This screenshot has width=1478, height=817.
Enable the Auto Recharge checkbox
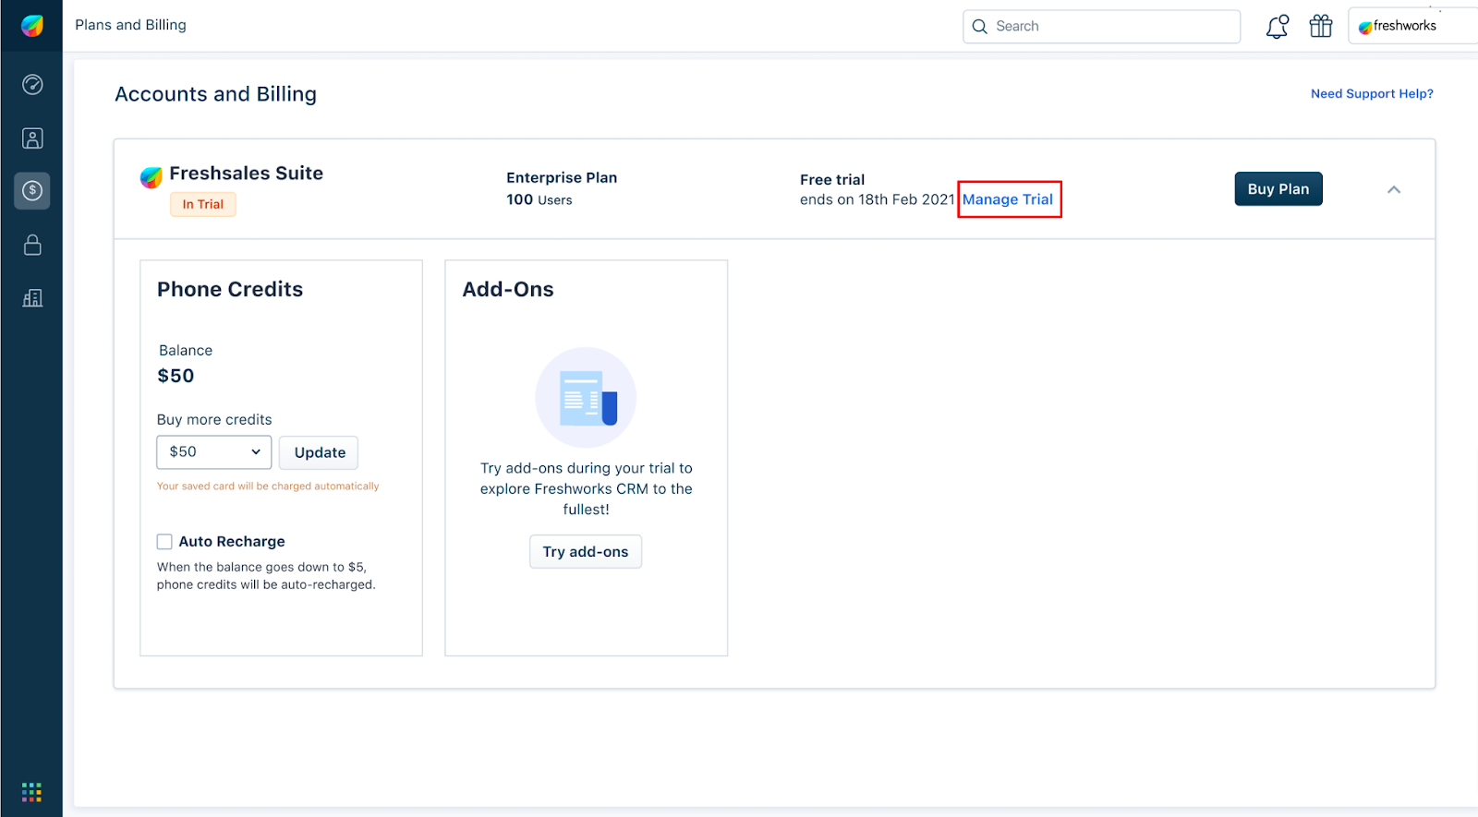[x=164, y=542]
